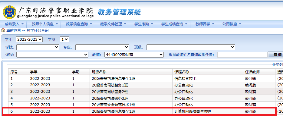Click 20级普高司法信息安全1班 in row 1
283x116 pixels.
tap(114, 78)
